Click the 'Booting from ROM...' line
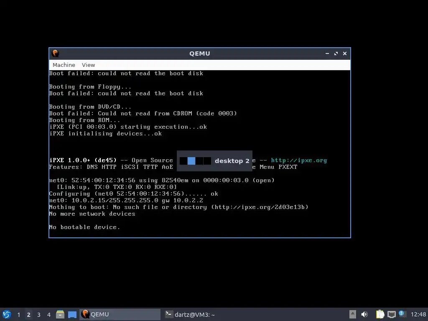The image size is (428, 321). 84,120
